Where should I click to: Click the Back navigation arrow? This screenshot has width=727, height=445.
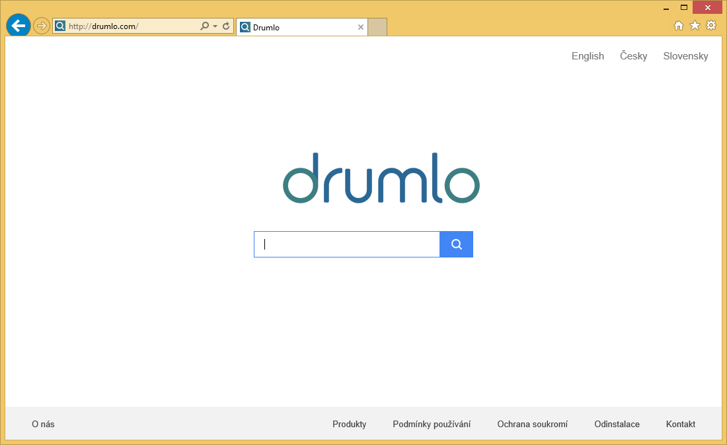(18, 25)
